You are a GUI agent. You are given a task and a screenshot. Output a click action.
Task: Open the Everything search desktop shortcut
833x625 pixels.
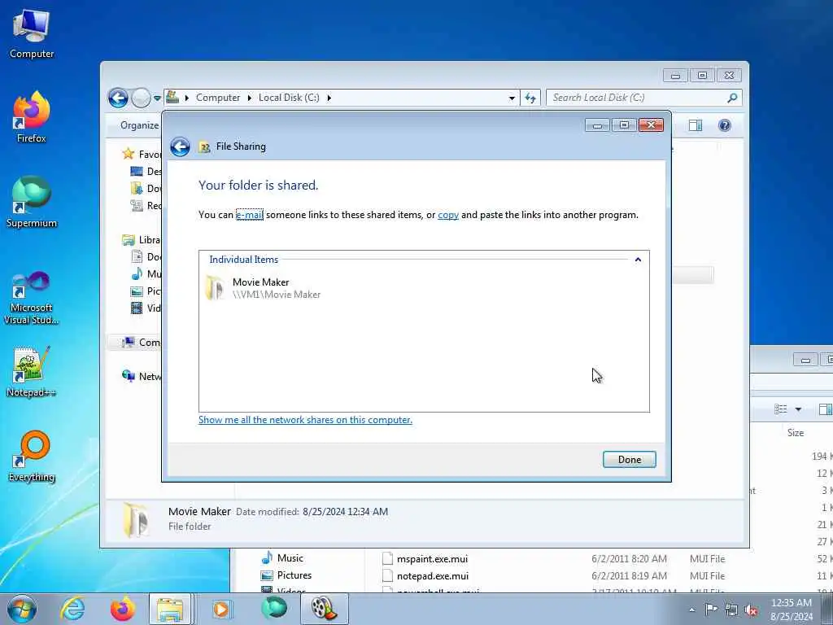(32, 457)
